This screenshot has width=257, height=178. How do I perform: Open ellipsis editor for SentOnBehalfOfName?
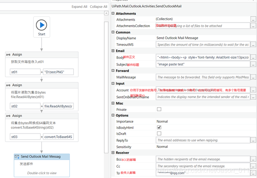[253, 97]
